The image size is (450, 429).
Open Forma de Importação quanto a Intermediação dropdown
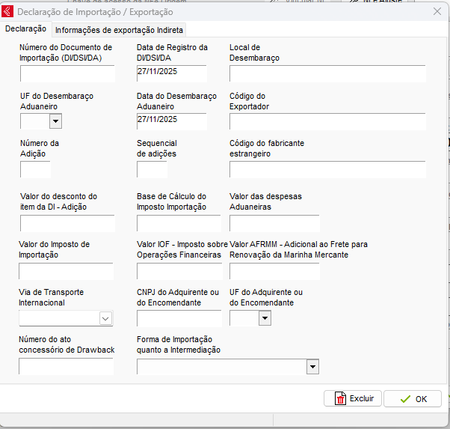pyautogui.click(x=312, y=366)
